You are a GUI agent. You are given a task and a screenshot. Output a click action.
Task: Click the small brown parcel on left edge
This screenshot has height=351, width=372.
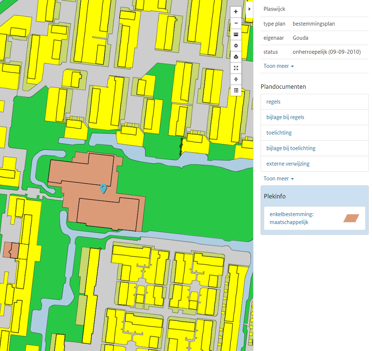point(10,250)
